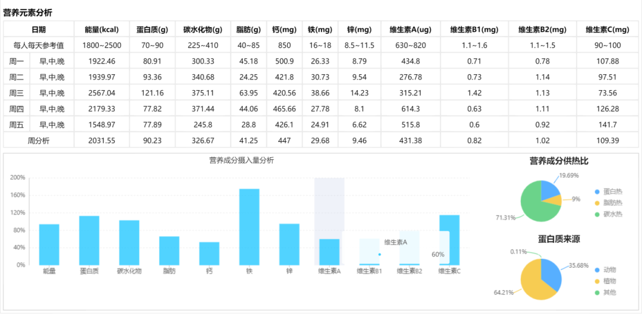Click the 121.16 protein cell
The image size is (642, 324).
[x=152, y=93]
